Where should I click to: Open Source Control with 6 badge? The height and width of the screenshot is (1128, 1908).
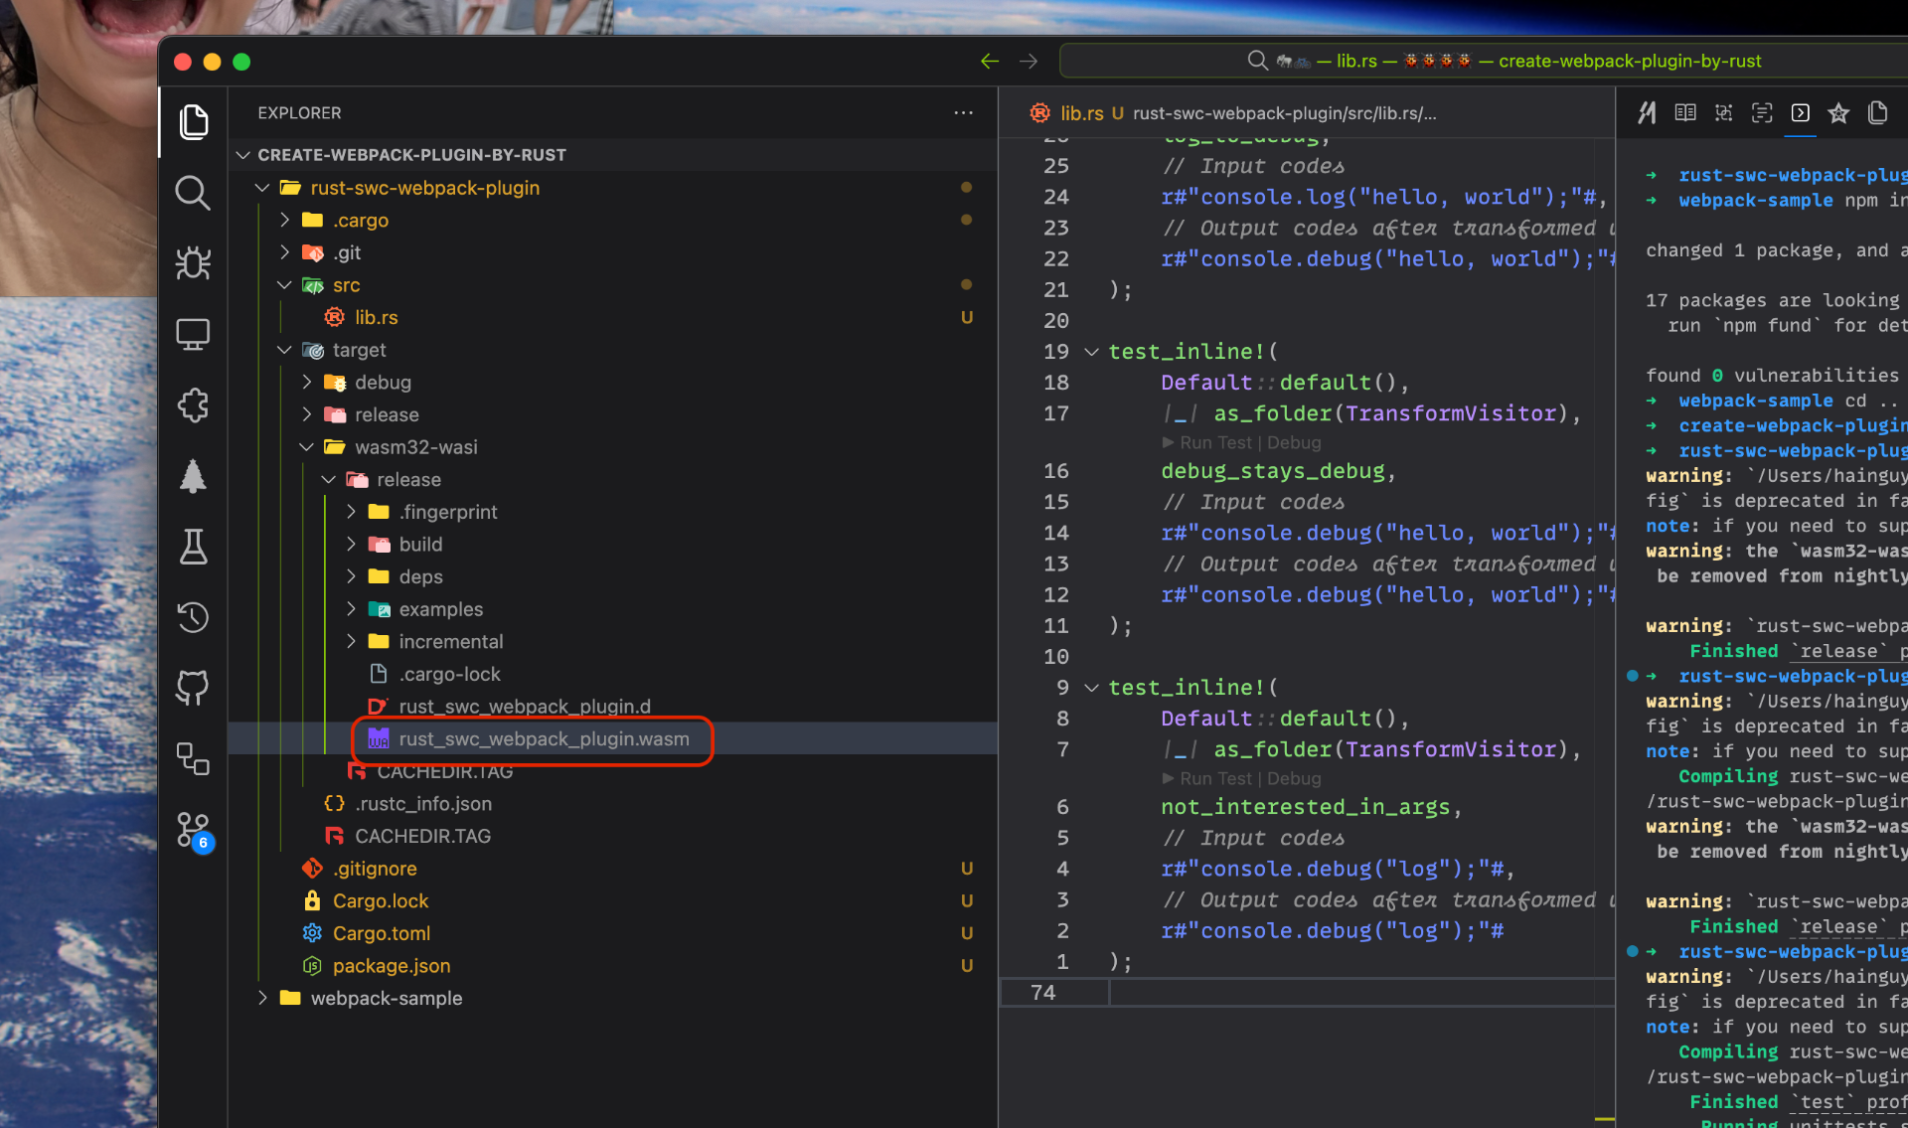click(x=193, y=831)
